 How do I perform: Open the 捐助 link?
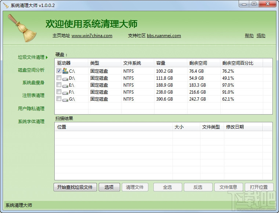coord(261,36)
